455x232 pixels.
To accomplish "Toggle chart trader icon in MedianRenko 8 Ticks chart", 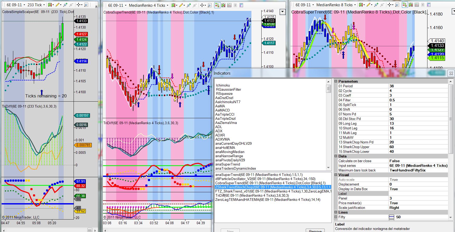I will pyautogui.click(x=405, y=5).
